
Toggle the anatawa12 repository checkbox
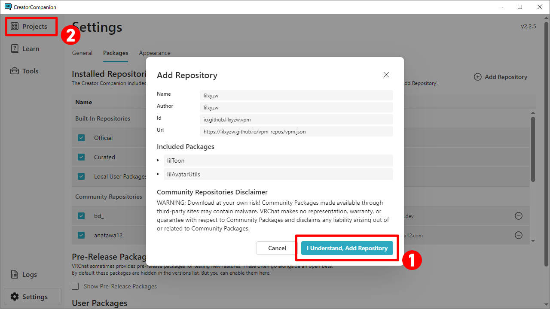[x=81, y=235]
